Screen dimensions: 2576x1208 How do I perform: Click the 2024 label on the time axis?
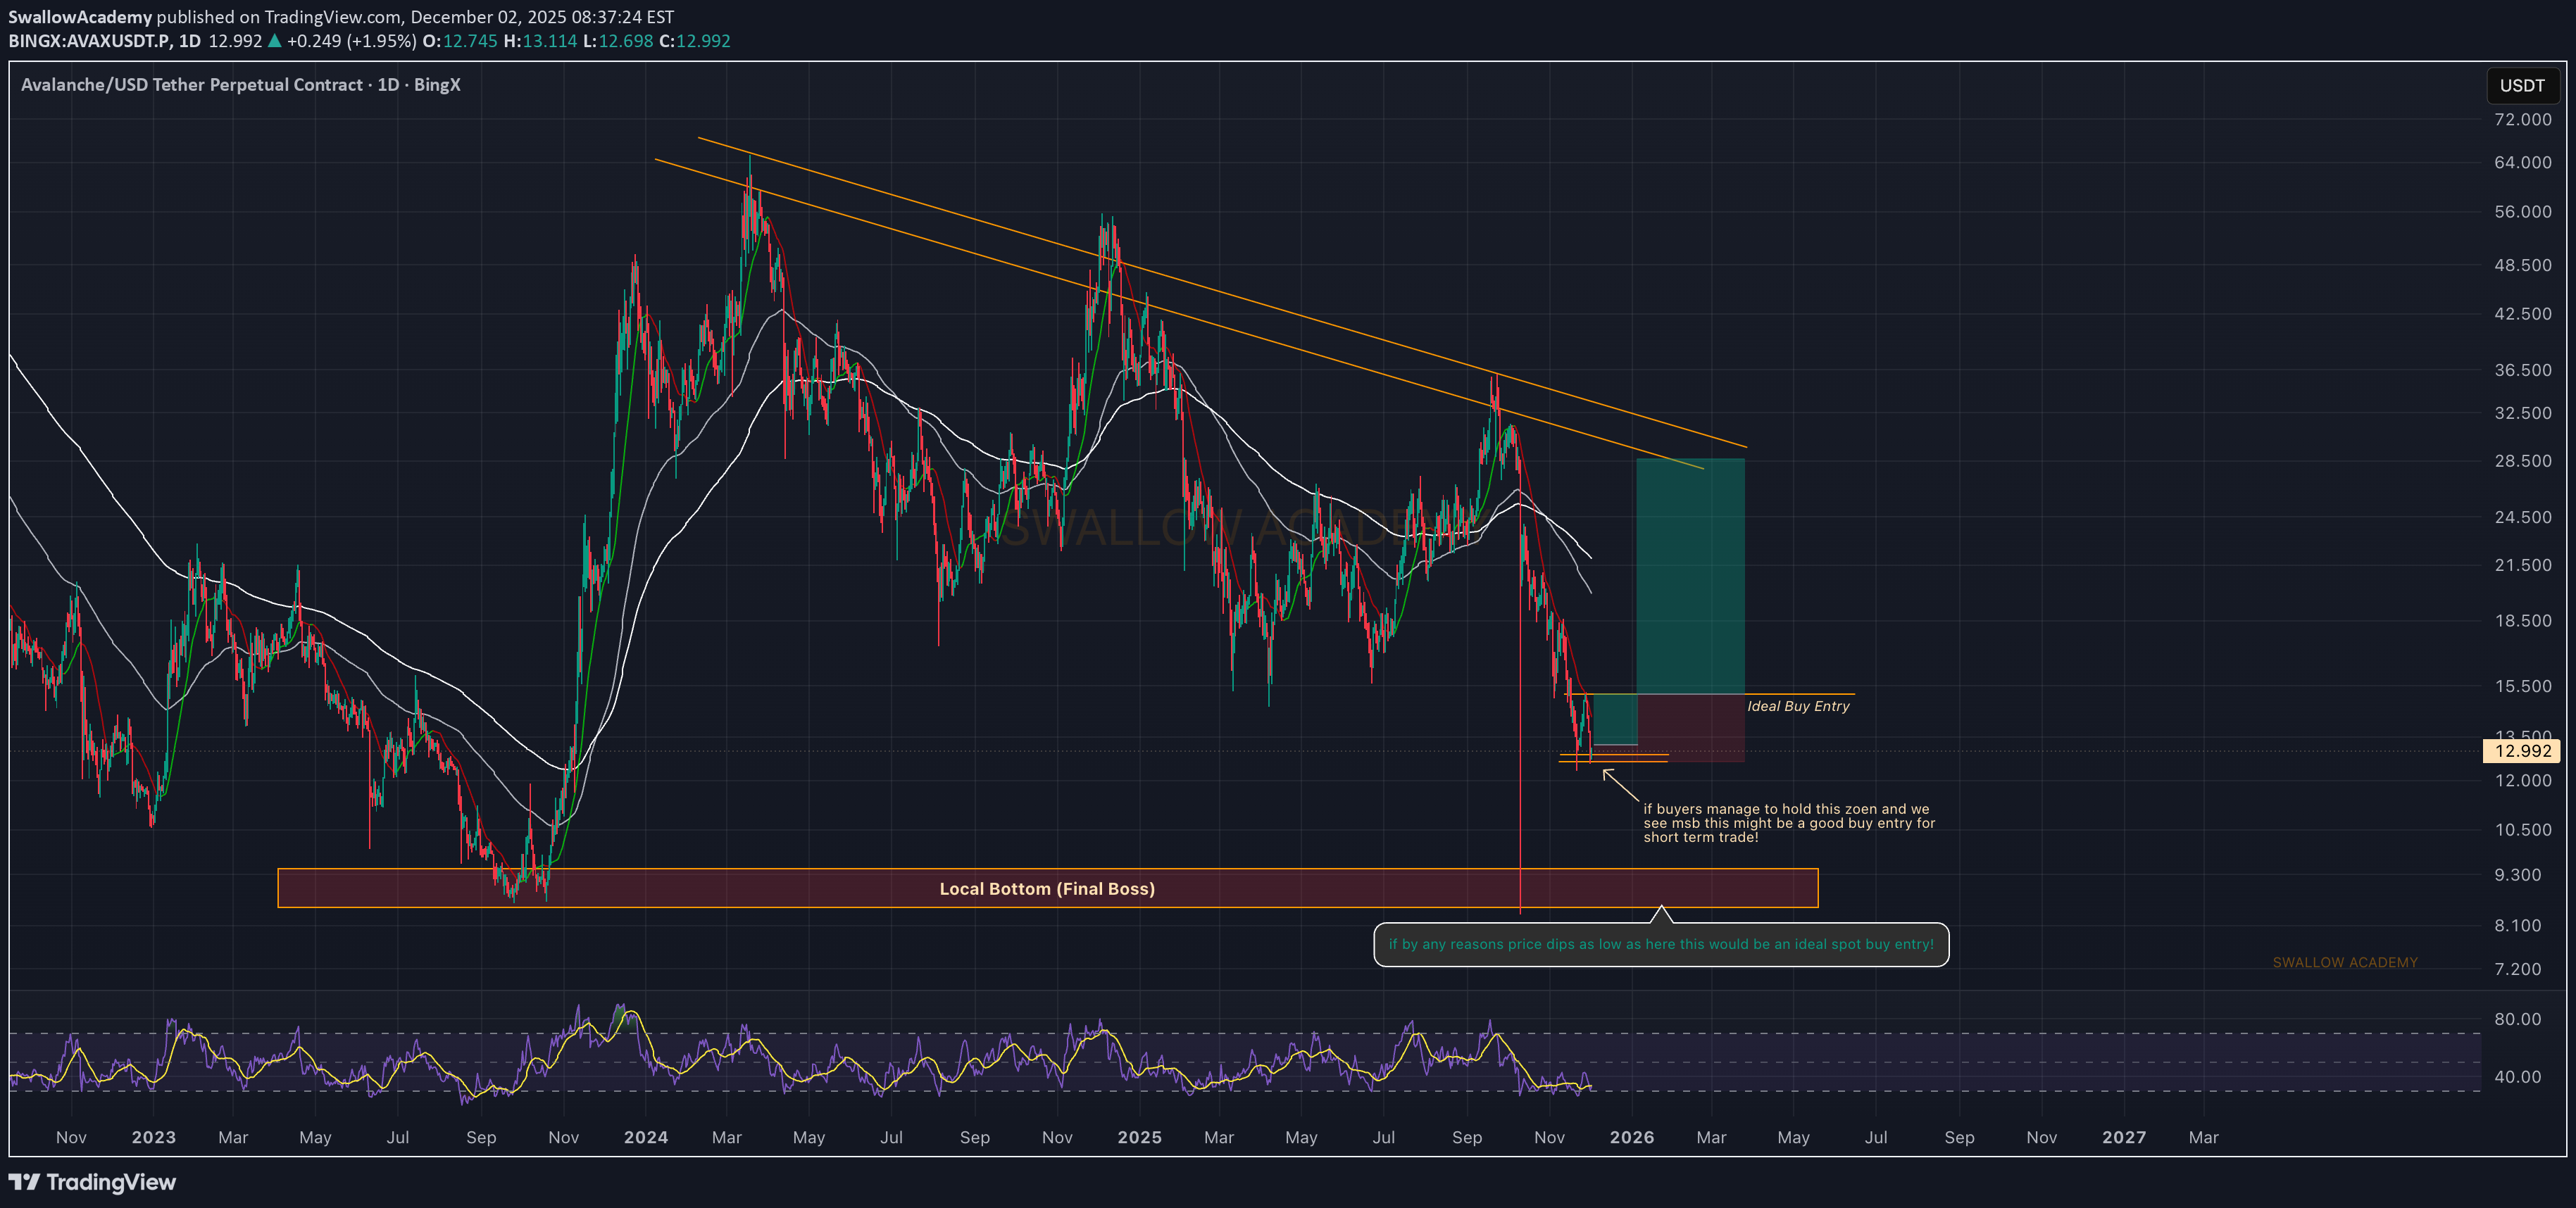[645, 1137]
